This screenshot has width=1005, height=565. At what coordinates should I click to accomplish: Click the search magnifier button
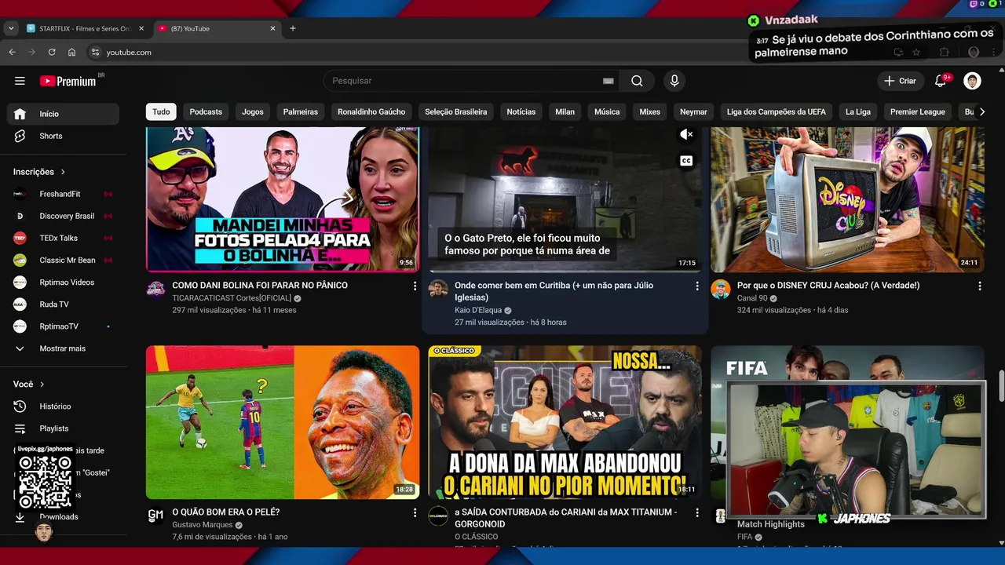pyautogui.click(x=637, y=81)
